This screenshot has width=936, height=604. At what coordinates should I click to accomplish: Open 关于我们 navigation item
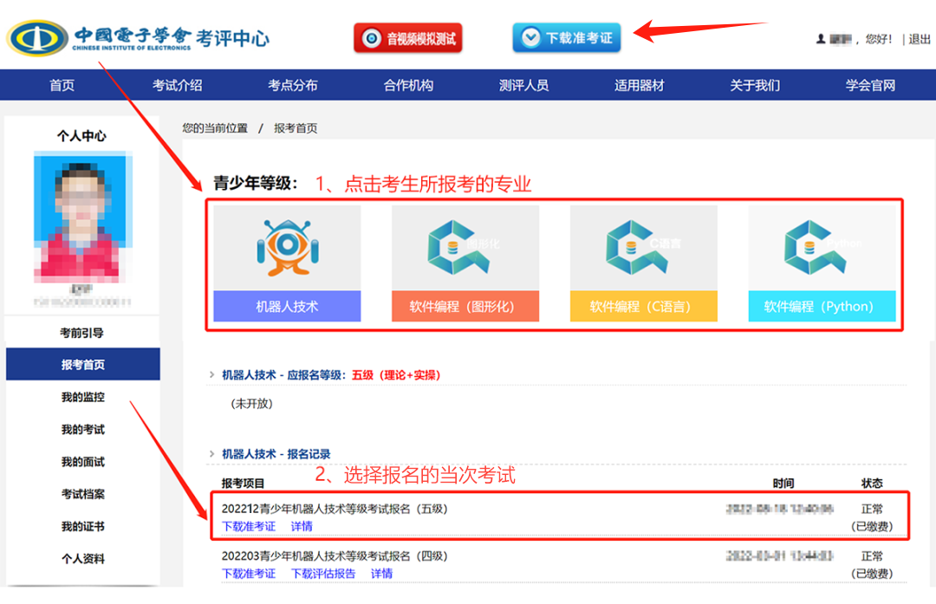tap(755, 85)
